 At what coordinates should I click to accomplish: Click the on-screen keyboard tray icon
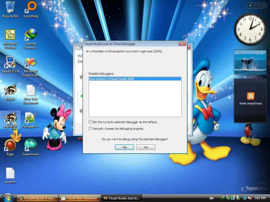211,198
